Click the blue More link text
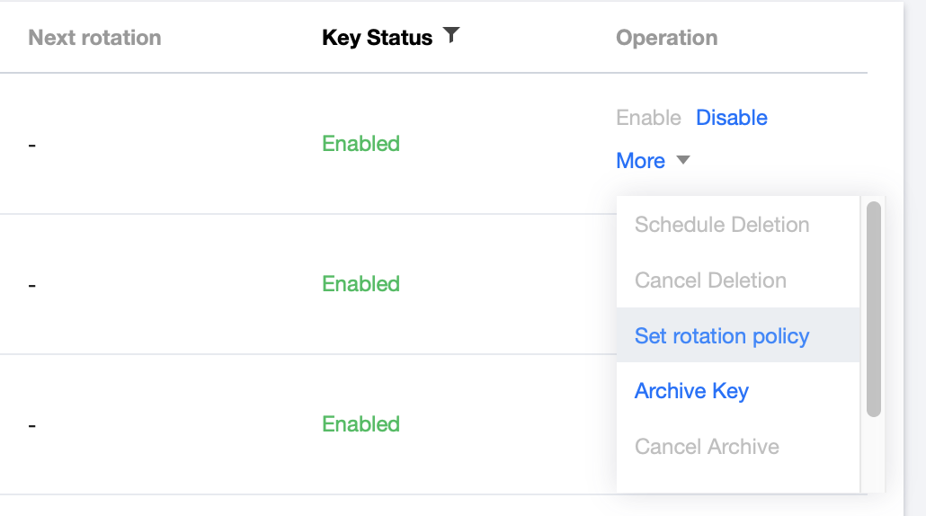Screen dimensions: 926x516 pos(640,161)
